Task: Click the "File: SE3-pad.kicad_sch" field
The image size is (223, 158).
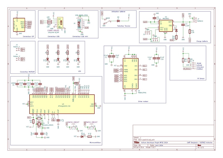Action: point(144,140)
